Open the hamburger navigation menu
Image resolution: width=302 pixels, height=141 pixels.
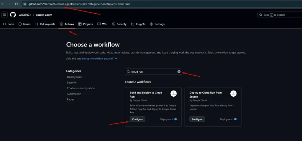[x=4, y=15]
